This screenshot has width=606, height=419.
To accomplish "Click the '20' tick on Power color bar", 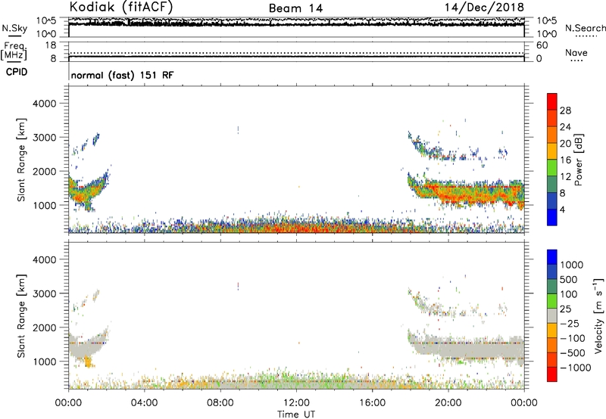I will tap(565, 144).
